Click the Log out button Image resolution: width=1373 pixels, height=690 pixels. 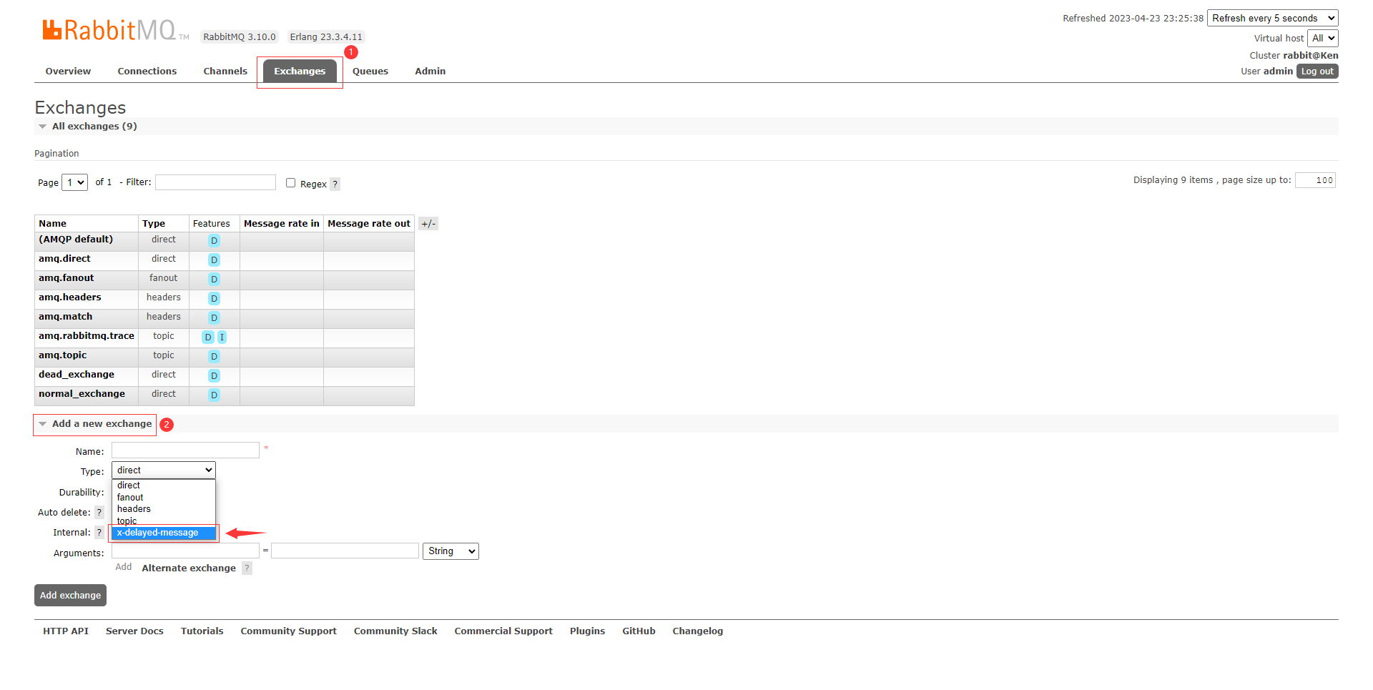coord(1317,72)
